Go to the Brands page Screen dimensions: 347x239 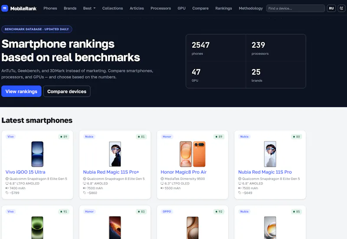pos(70,8)
